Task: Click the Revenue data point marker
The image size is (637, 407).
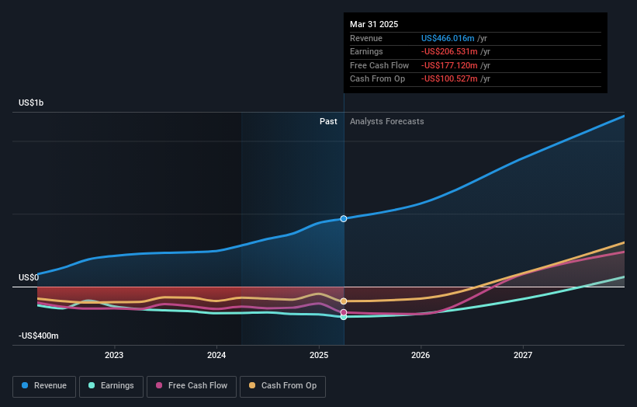Action: [x=344, y=219]
